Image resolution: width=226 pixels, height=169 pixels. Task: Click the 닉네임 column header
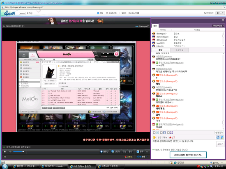[x=197, y=30]
